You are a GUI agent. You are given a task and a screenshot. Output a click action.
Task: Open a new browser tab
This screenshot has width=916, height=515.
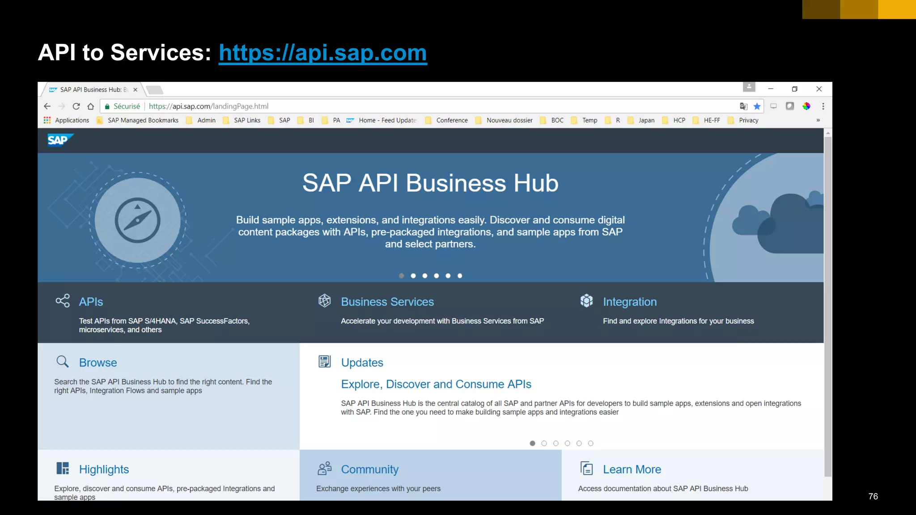click(x=155, y=90)
